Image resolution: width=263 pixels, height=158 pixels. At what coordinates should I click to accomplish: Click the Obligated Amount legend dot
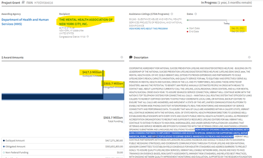point(3,146)
